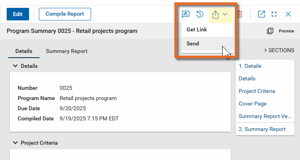Go to 2. Summary Report section
300x160 pixels.
(262, 129)
